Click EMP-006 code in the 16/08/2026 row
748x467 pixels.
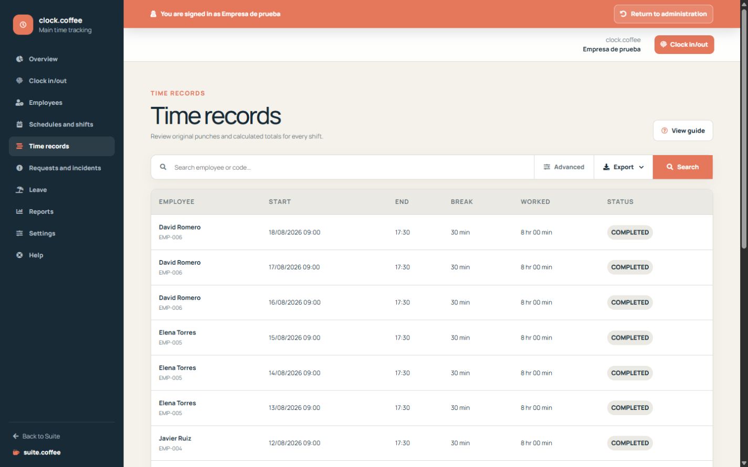[x=171, y=308]
